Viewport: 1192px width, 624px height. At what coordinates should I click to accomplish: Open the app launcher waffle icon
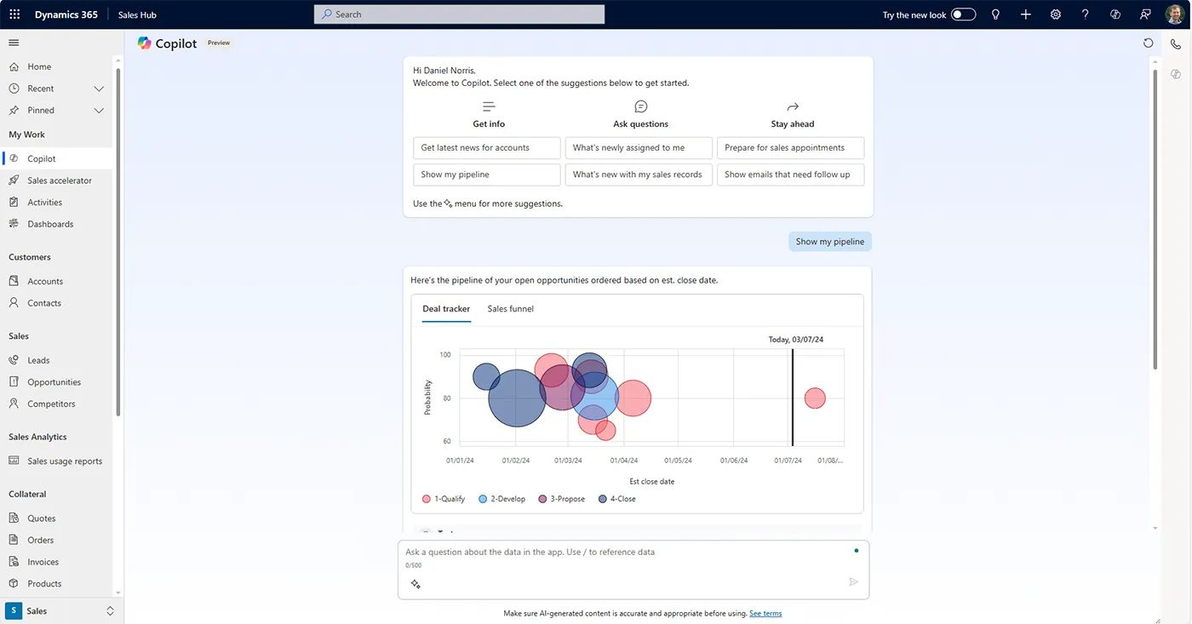[14, 14]
